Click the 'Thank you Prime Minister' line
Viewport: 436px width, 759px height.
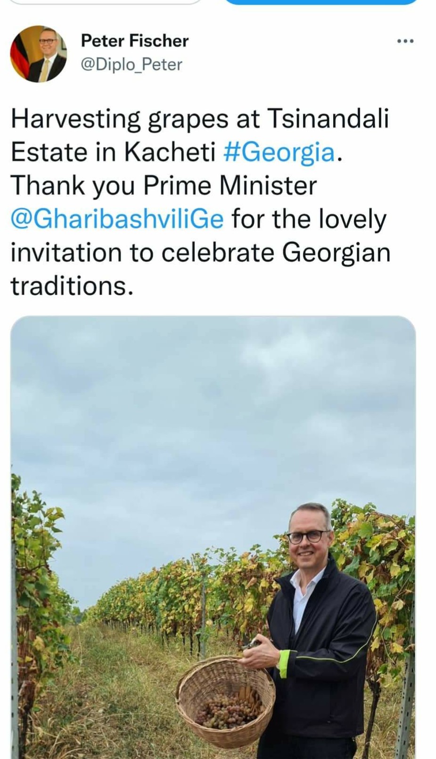[x=163, y=185]
